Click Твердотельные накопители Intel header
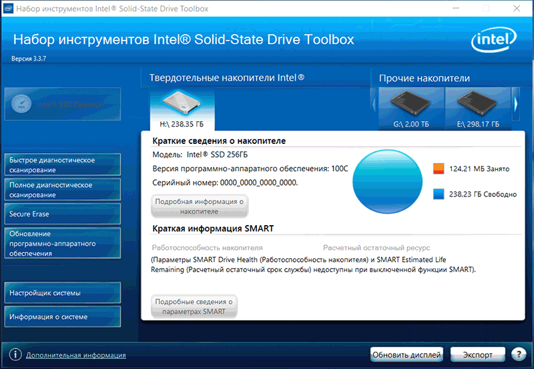Screen dimensions: 534x369 tap(227, 78)
